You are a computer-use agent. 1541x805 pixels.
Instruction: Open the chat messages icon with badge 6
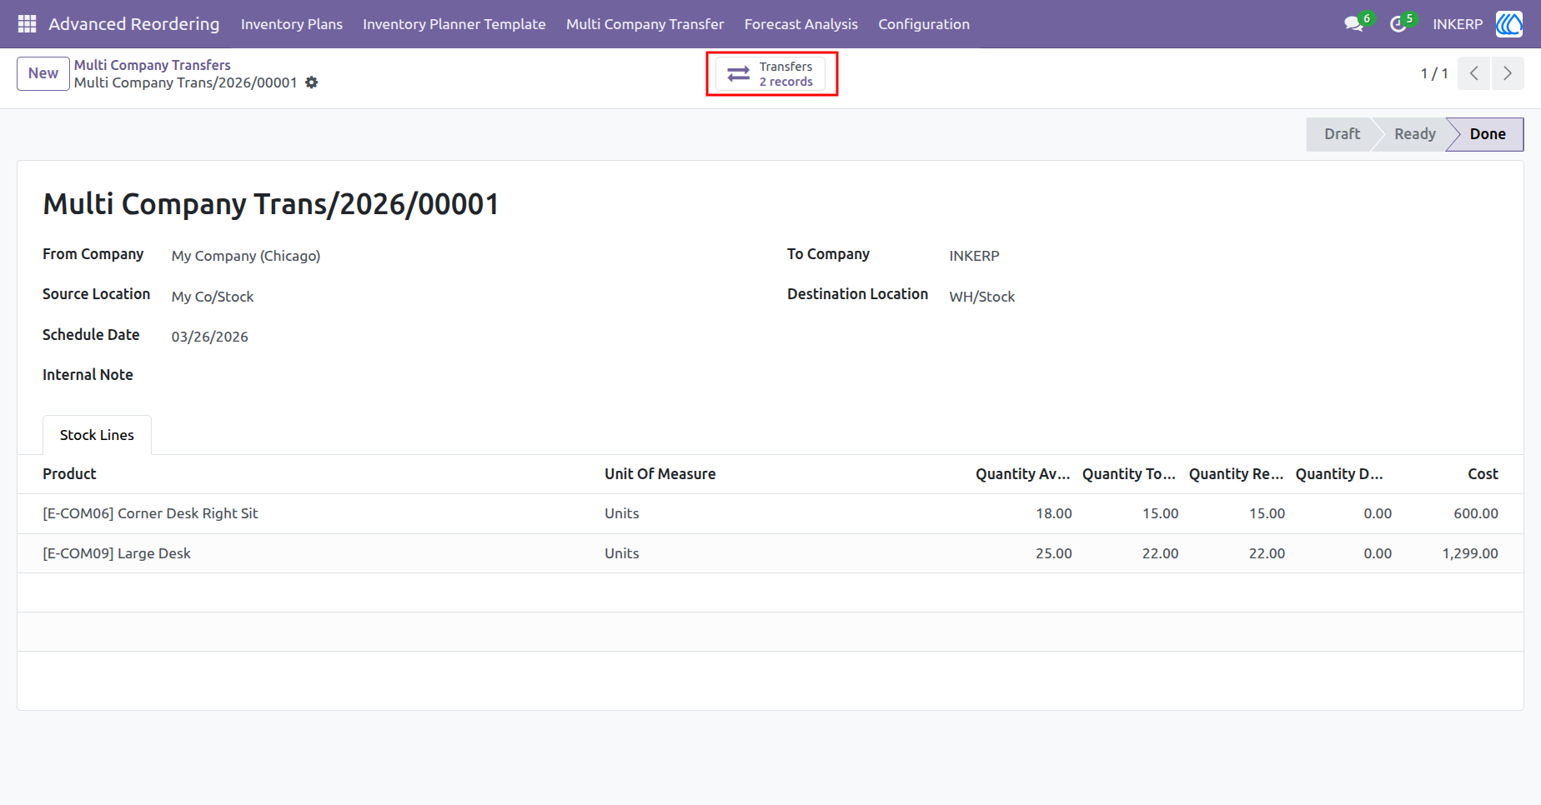(1354, 24)
